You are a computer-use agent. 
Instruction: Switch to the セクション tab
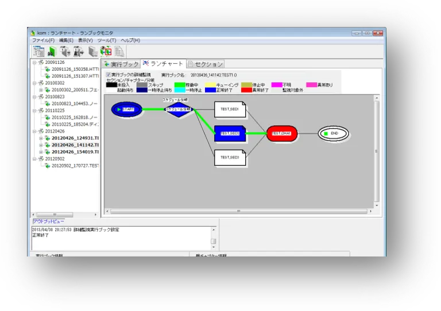(205, 64)
